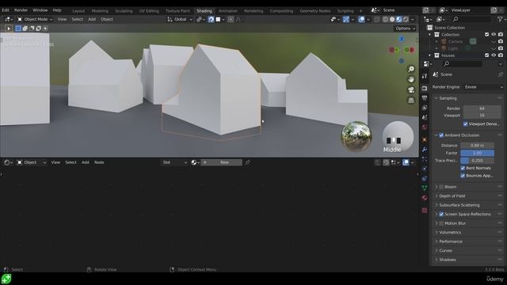The height and width of the screenshot is (285, 507).
Task: Open the Render properties tab
Action: click(425, 88)
